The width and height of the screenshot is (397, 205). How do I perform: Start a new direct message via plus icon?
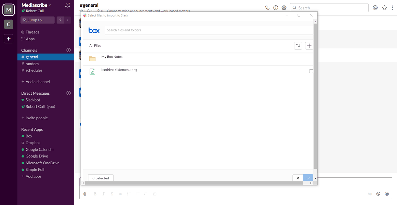point(68,93)
